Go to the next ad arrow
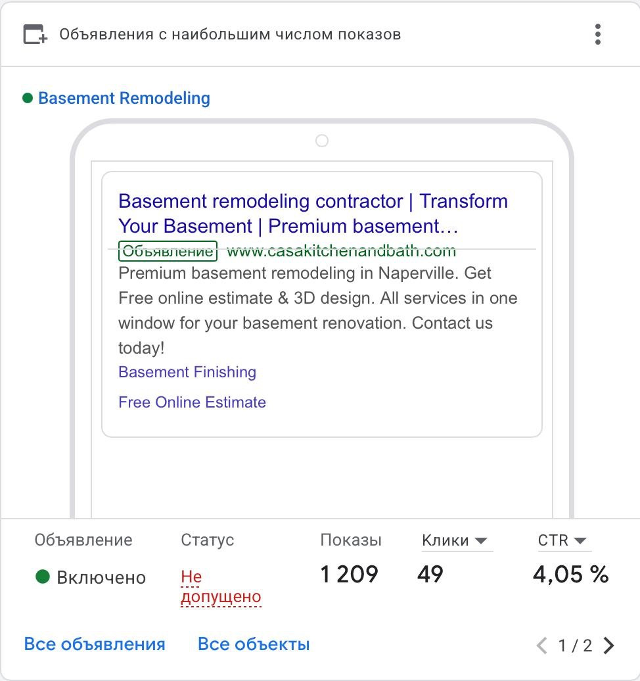Image resolution: width=640 pixels, height=681 pixels. [x=609, y=646]
